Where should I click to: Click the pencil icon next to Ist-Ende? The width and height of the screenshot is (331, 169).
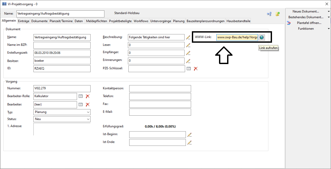[x=190, y=142]
